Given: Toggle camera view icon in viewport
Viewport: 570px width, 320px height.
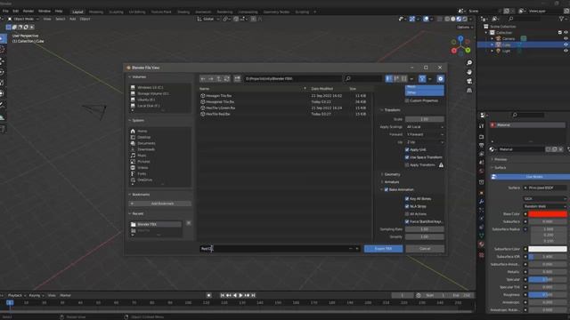Looking at the screenshot, I should click(469, 81).
